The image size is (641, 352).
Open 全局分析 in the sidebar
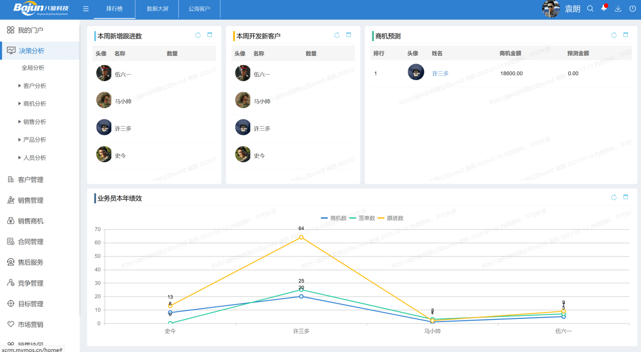pyautogui.click(x=33, y=68)
